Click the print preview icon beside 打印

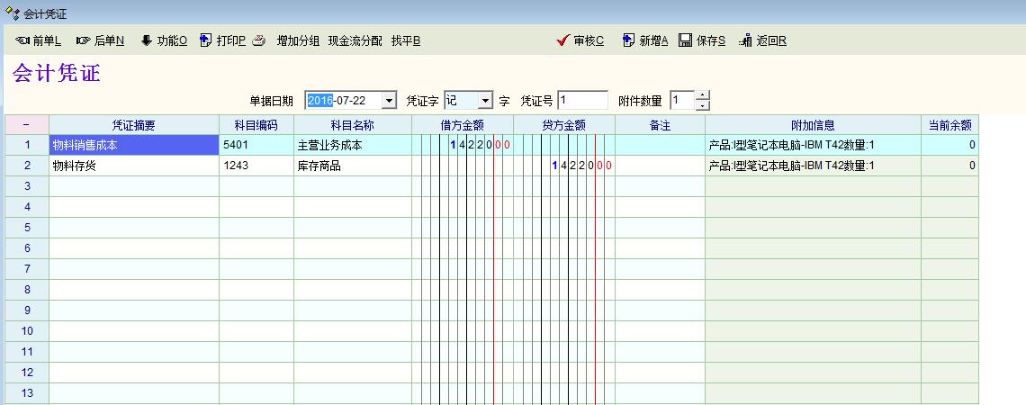[258, 40]
